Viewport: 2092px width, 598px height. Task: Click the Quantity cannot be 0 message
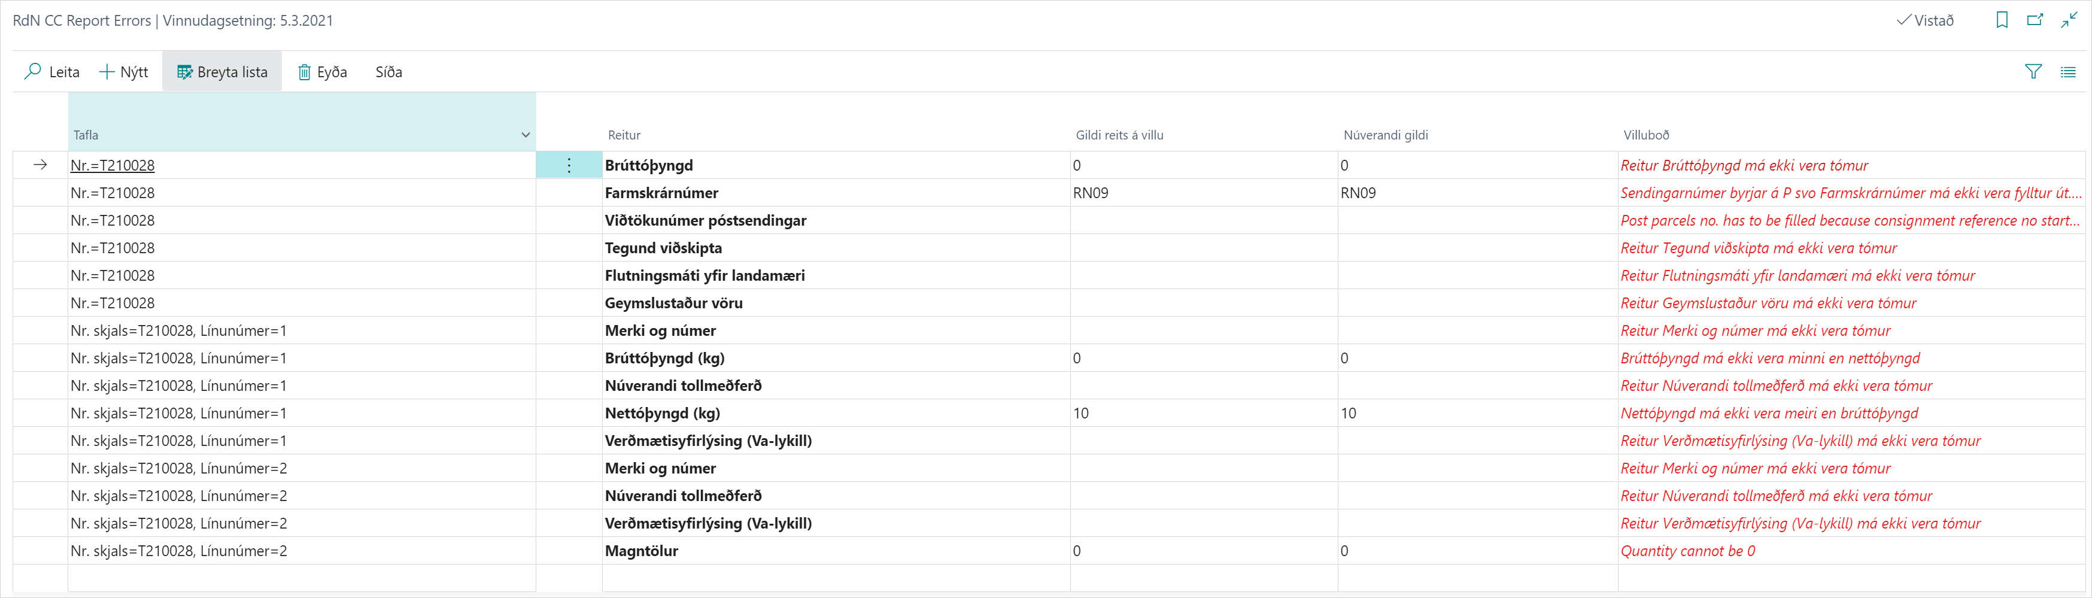(x=1687, y=551)
